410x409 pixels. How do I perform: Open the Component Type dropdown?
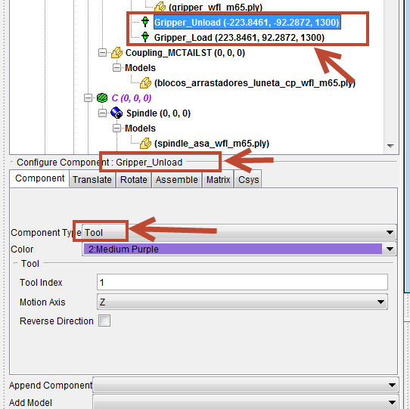pos(239,232)
